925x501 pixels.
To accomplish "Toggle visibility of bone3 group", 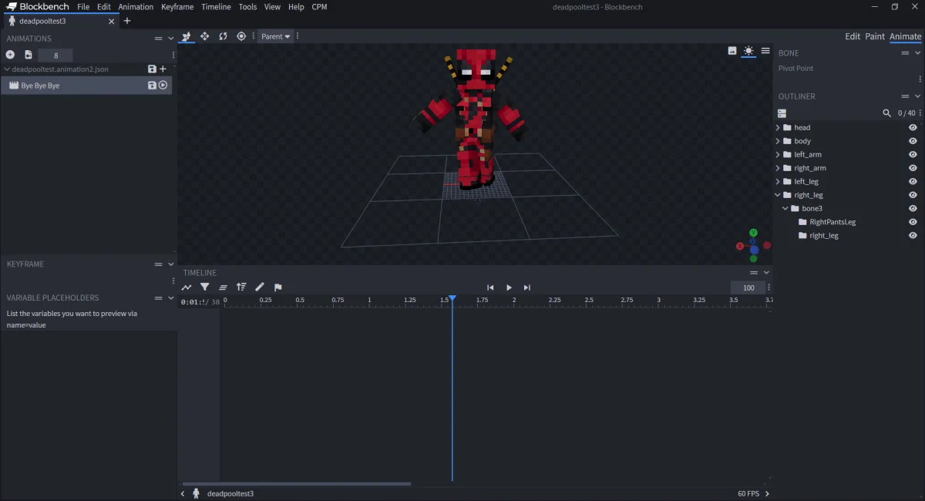I will click(x=913, y=209).
